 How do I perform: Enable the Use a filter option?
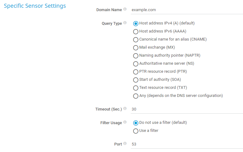coord(135,131)
